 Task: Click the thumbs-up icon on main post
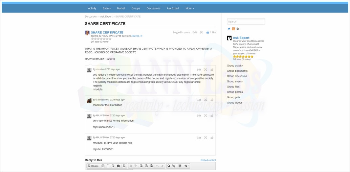tap(208, 32)
